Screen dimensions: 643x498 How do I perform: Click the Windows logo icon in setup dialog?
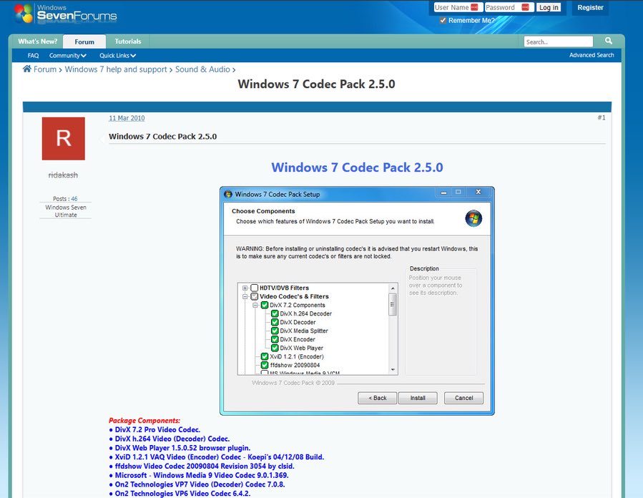click(x=473, y=218)
